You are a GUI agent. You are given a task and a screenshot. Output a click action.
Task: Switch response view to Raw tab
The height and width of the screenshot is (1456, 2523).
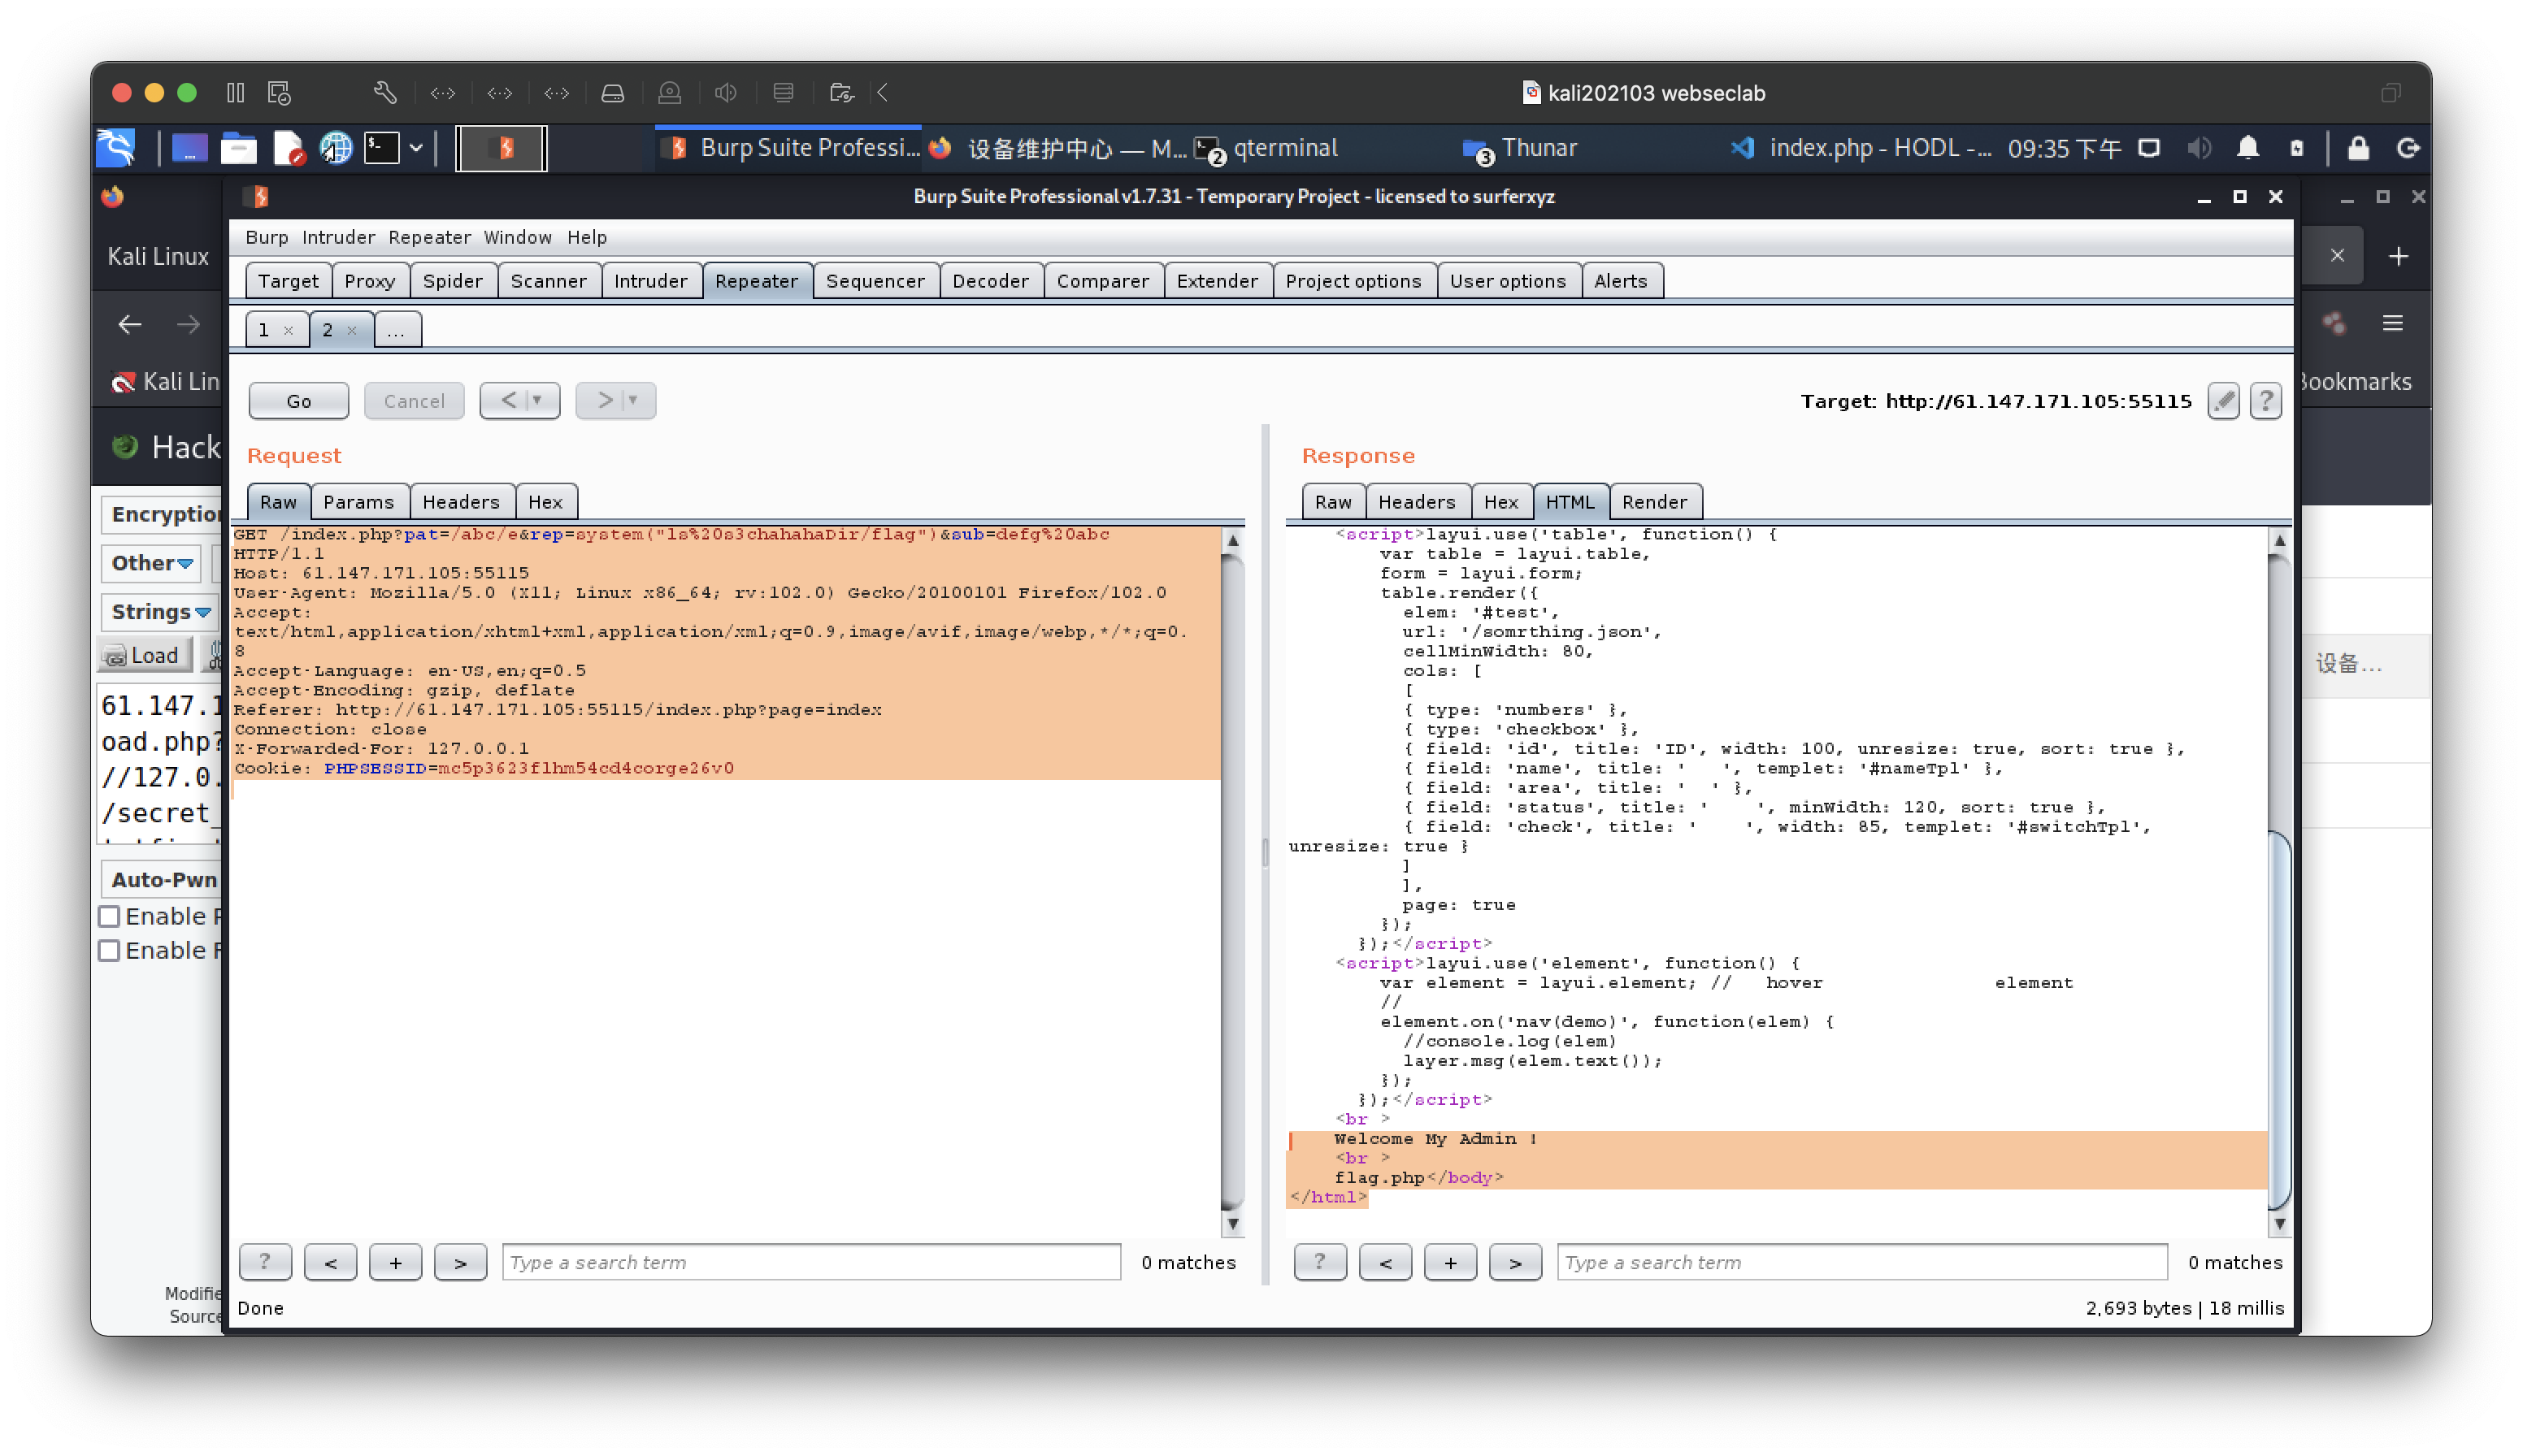1332,502
